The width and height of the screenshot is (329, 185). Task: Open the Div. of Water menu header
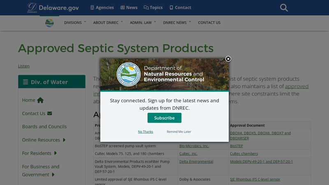click(x=52, y=82)
